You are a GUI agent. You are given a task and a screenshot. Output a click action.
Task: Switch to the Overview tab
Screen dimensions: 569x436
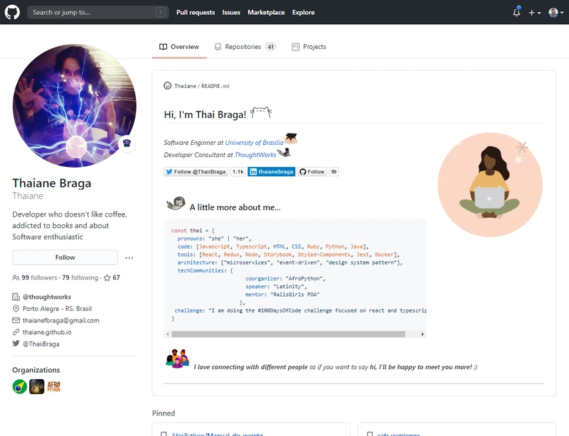click(179, 47)
